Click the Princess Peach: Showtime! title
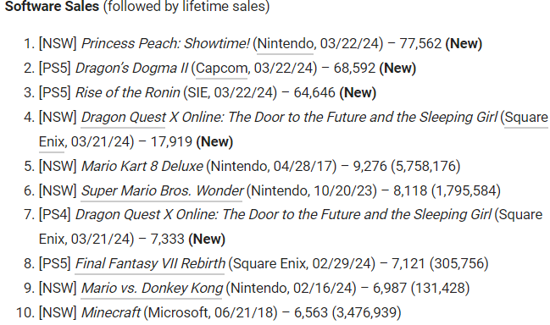 165,44
